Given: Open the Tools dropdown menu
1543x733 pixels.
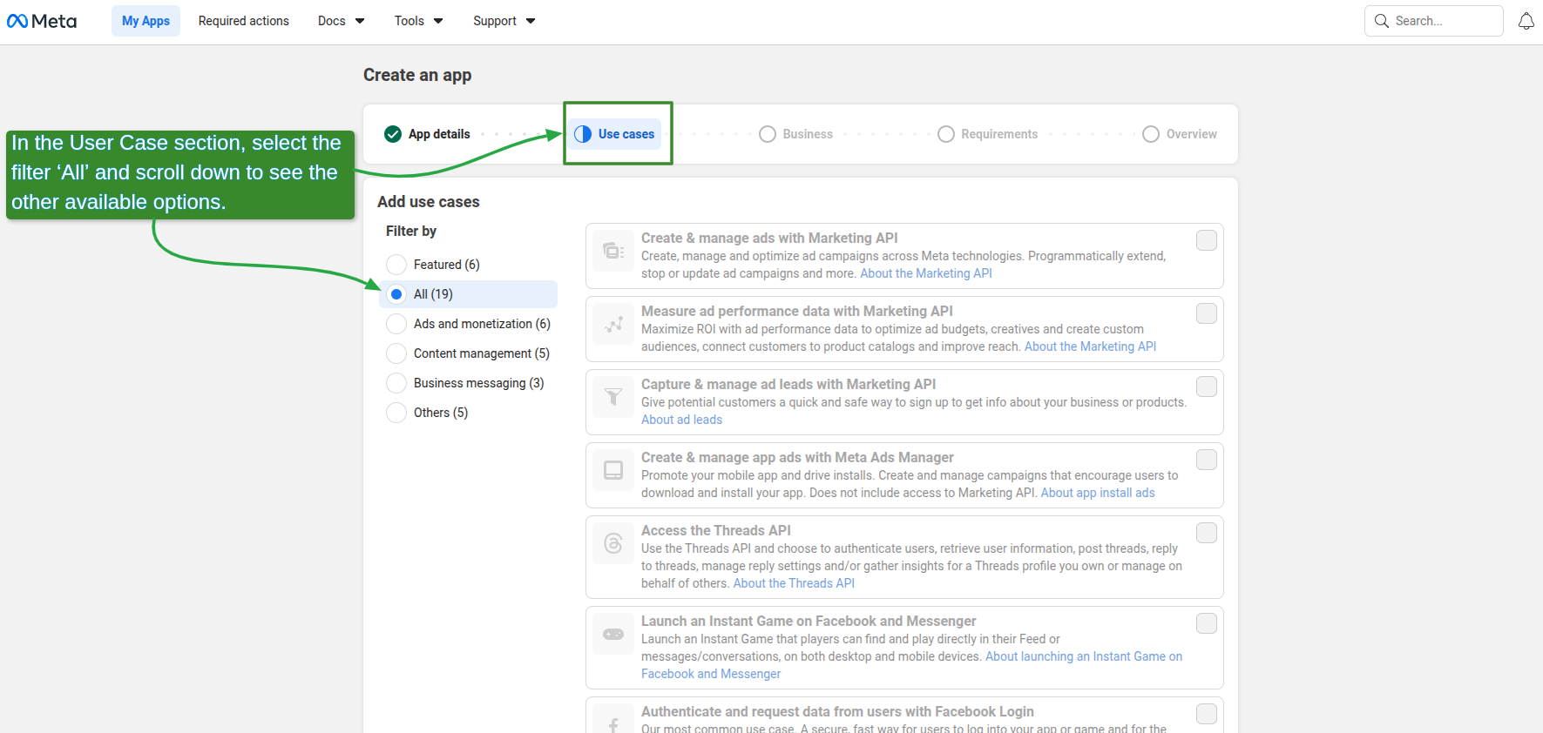Looking at the screenshot, I should click(x=418, y=21).
